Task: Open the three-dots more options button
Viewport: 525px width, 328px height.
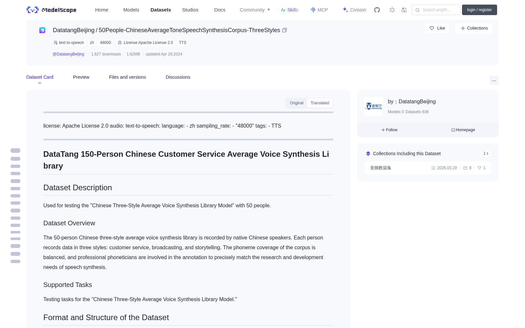Action: coord(494,80)
